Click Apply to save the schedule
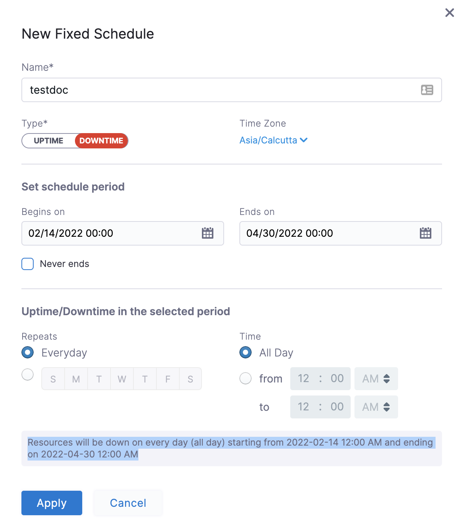The height and width of the screenshot is (524, 465). 52,503
